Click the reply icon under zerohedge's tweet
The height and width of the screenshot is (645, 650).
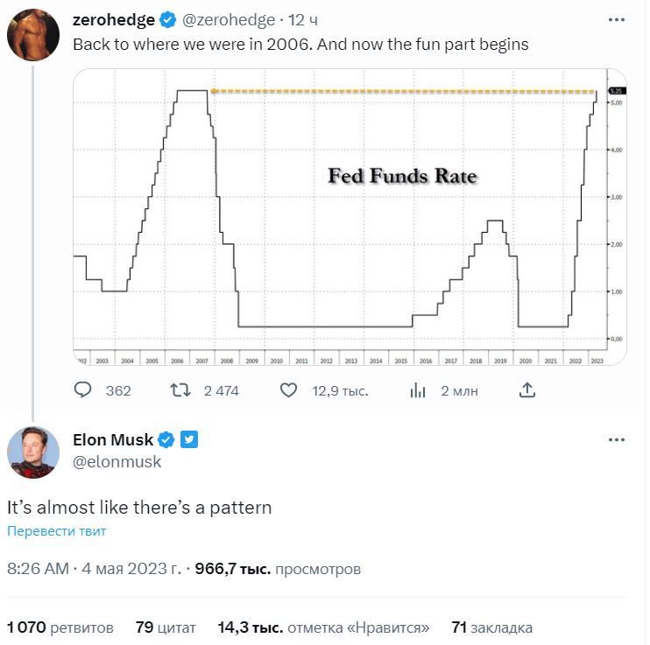(83, 390)
